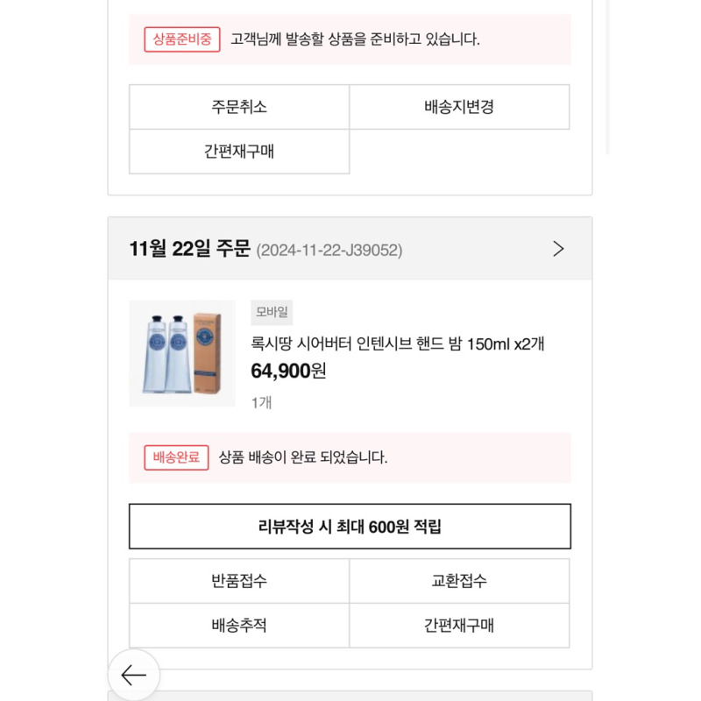Request an exchange with 교환접수
The width and height of the screenshot is (701, 701).
459,581
